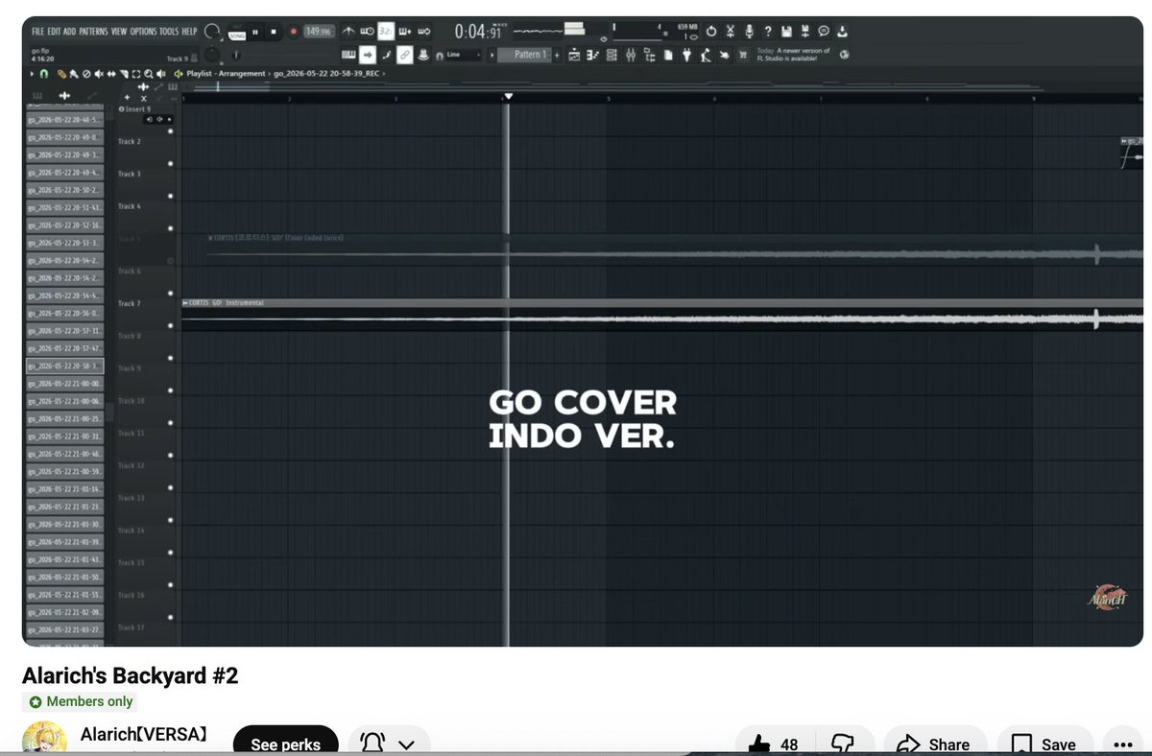Image resolution: width=1152 pixels, height=756 pixels.
Task: Select the playlist mute tool
Action: coord(99,74)
